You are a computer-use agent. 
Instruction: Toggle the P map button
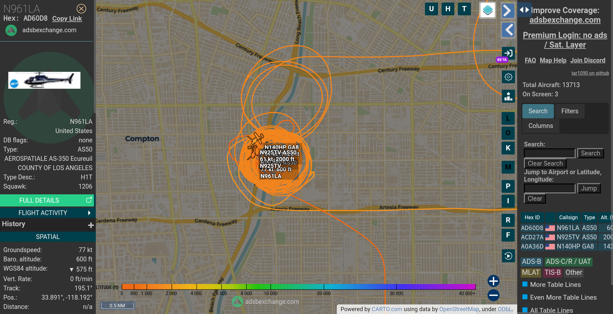(508, 186)
